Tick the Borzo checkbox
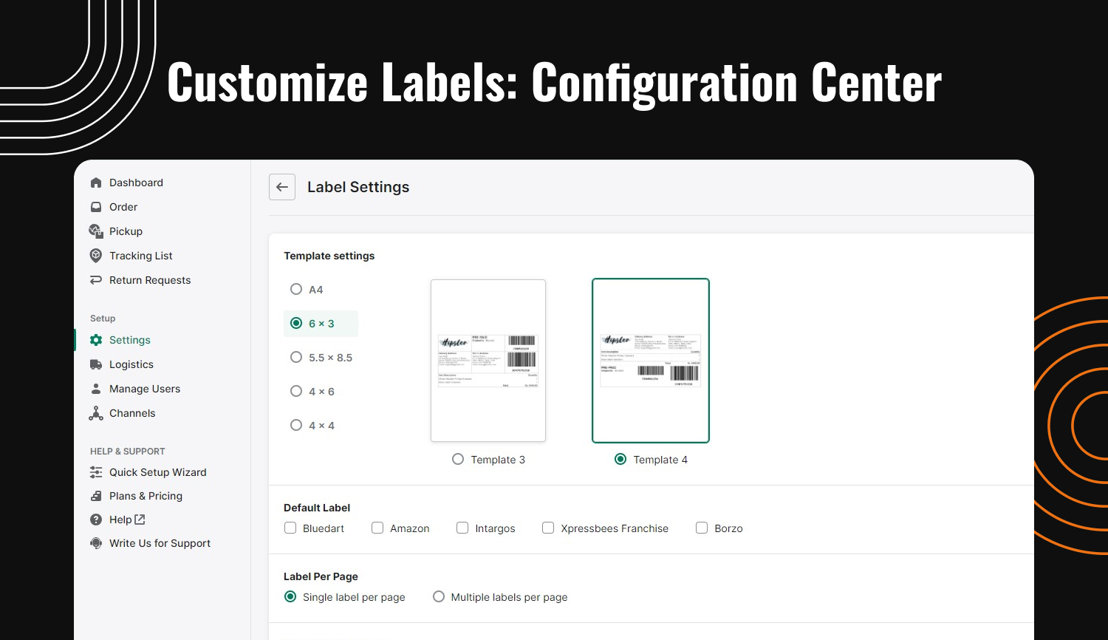 click(x=702, y=528)
